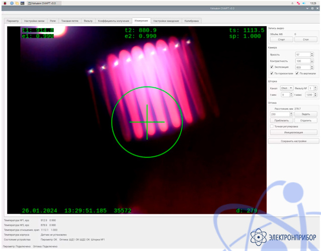This screenshot has height=251, width=321.
Task: Enable the Точная регулировка checkbox
Action: [x=272, y=127]
